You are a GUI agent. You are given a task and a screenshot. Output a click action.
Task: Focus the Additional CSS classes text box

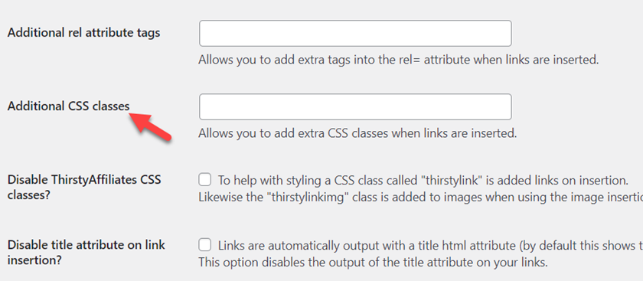355,106
